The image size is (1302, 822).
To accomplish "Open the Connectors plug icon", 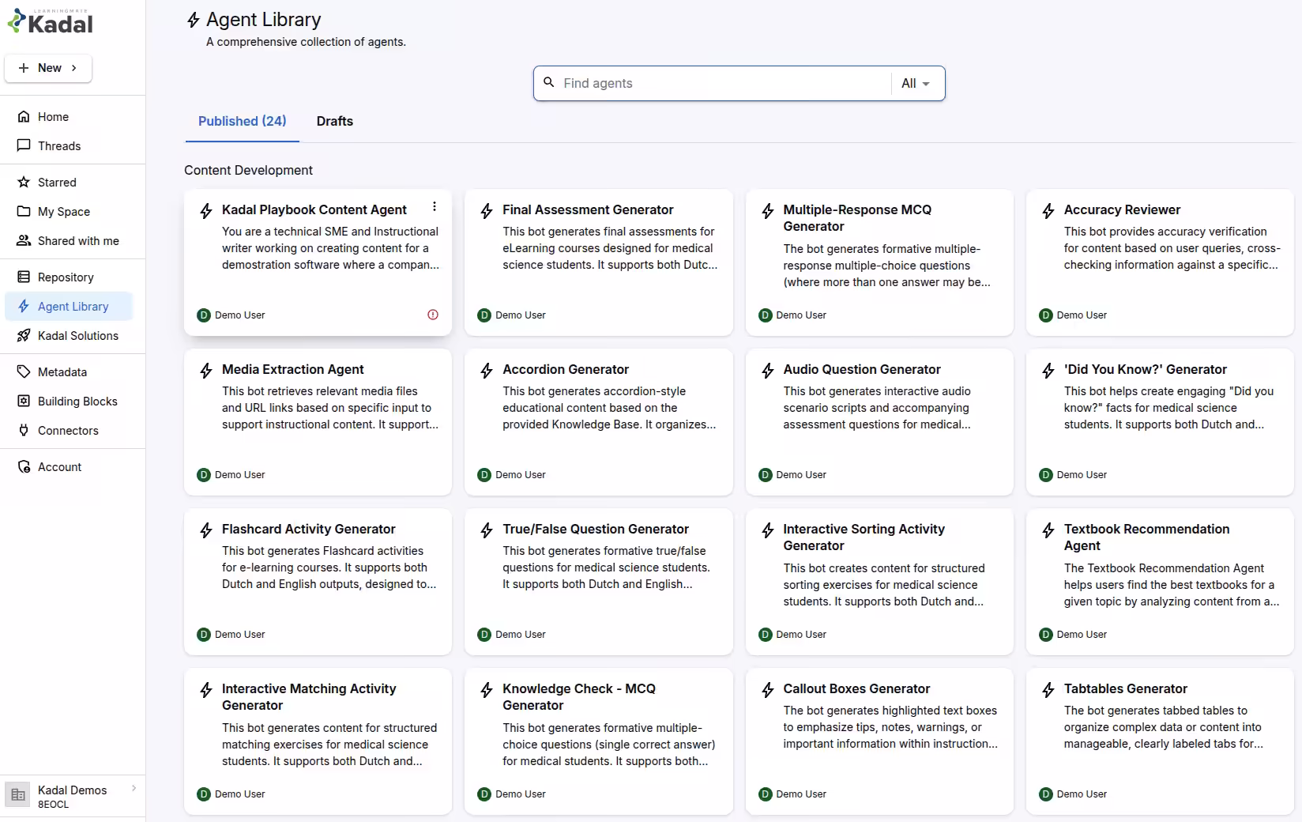I will coord(24,431).
